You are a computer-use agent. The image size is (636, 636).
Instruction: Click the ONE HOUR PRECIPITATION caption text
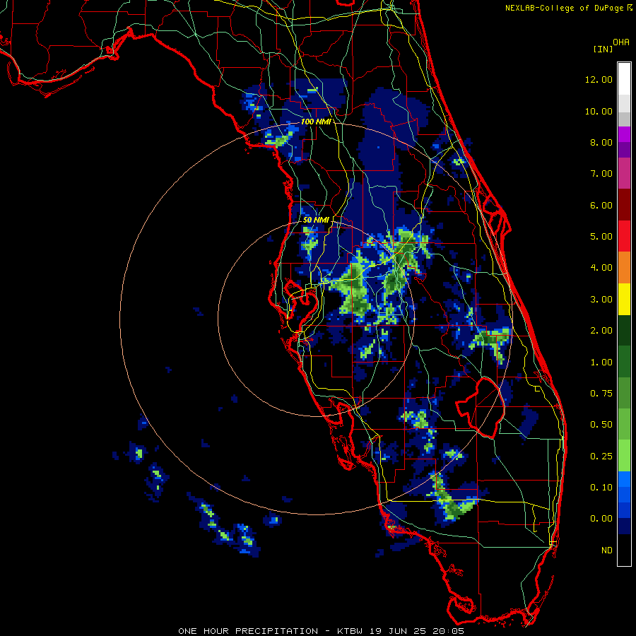pyautogui.click(x=248, y=631)
